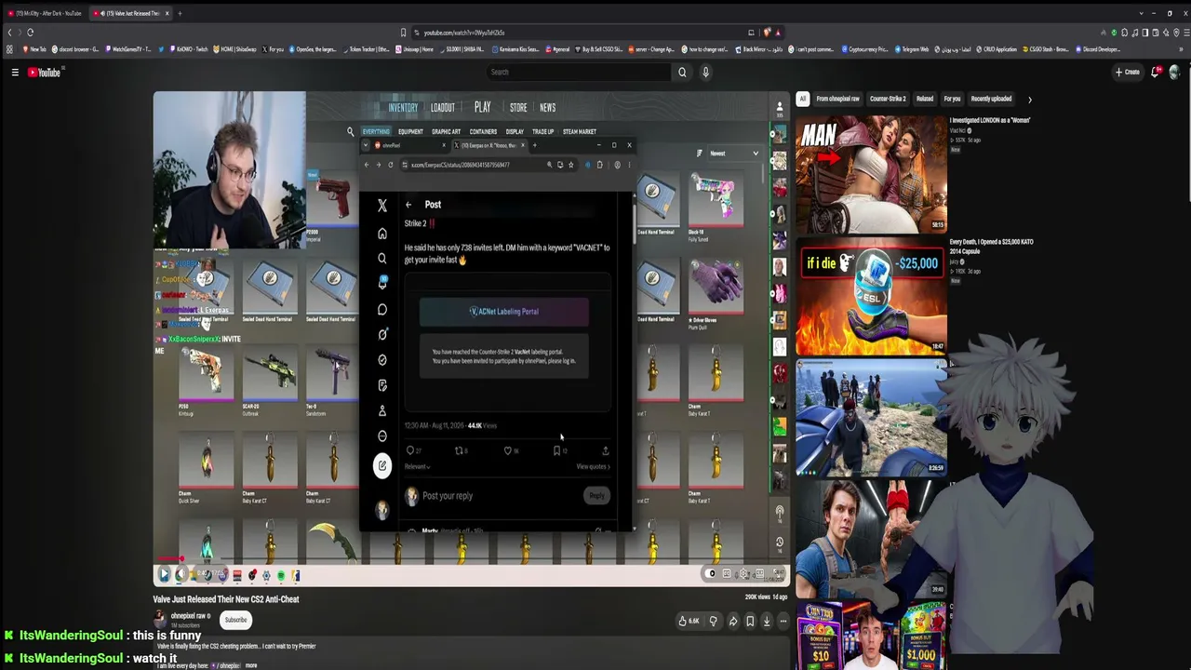Focus the YouTube search field

click(x=578, y=72)
